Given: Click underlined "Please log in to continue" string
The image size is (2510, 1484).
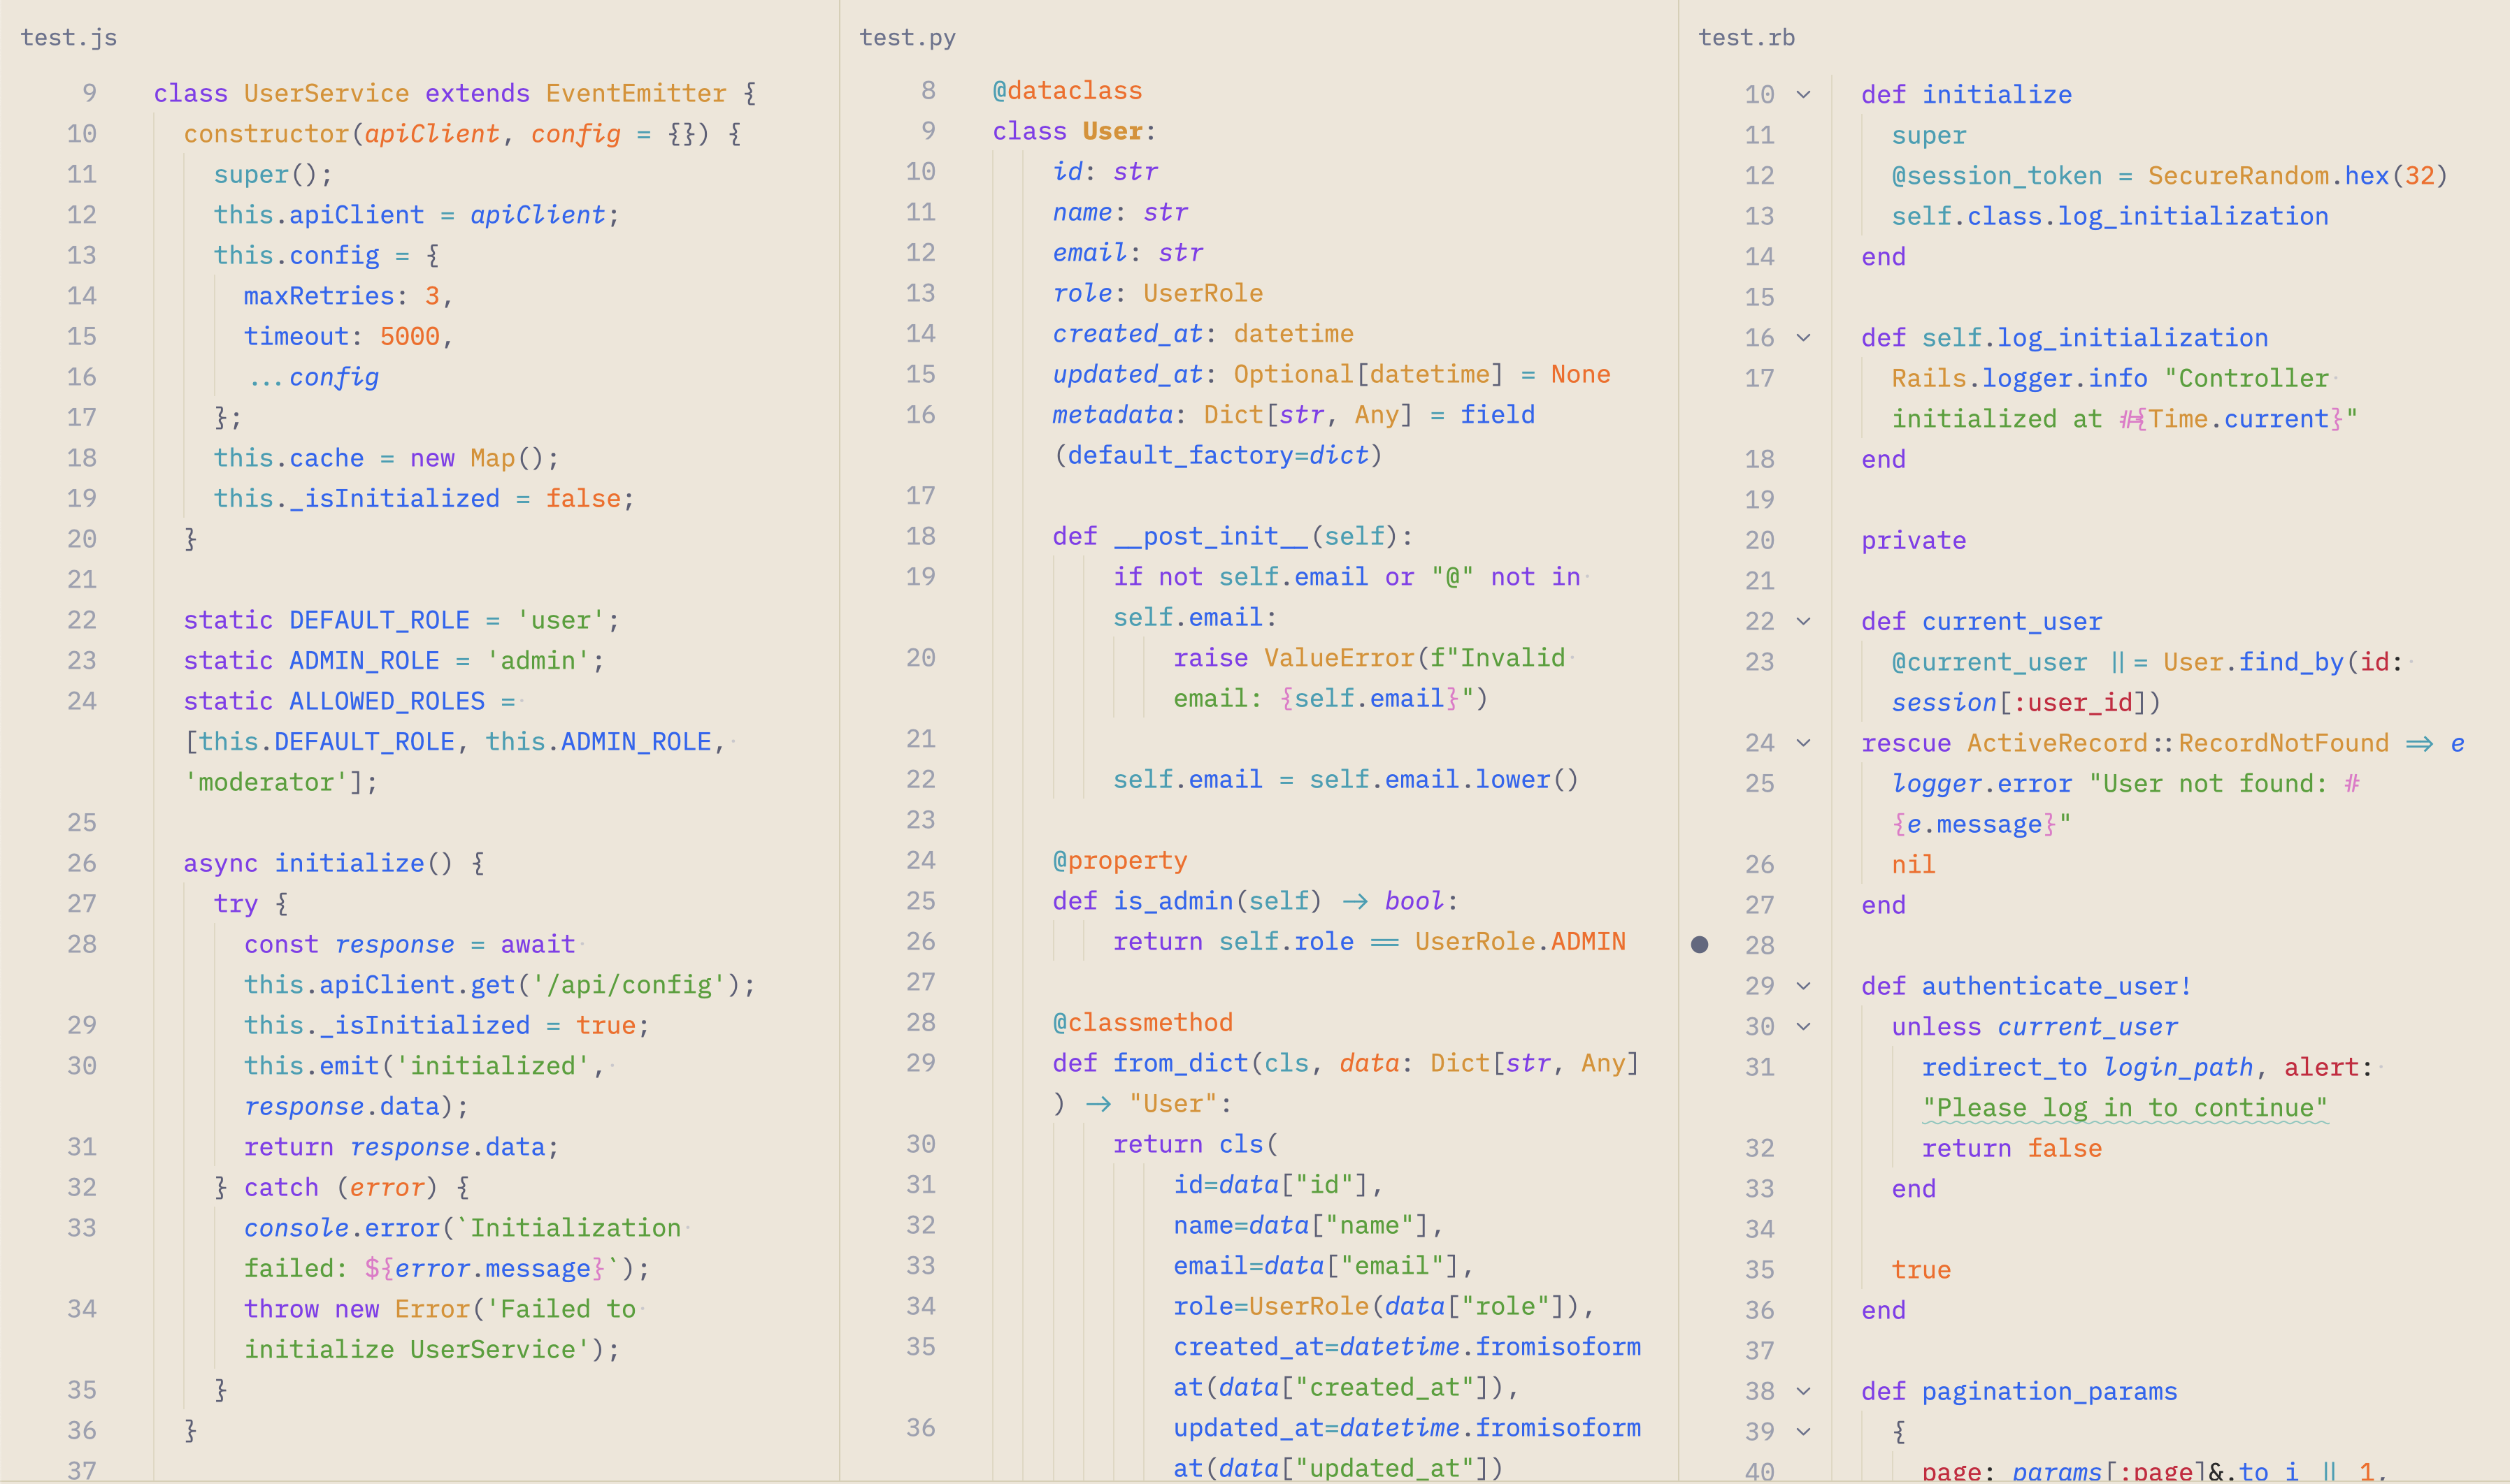Looking at the screenshot, I should click(x=2125, y=1108).
